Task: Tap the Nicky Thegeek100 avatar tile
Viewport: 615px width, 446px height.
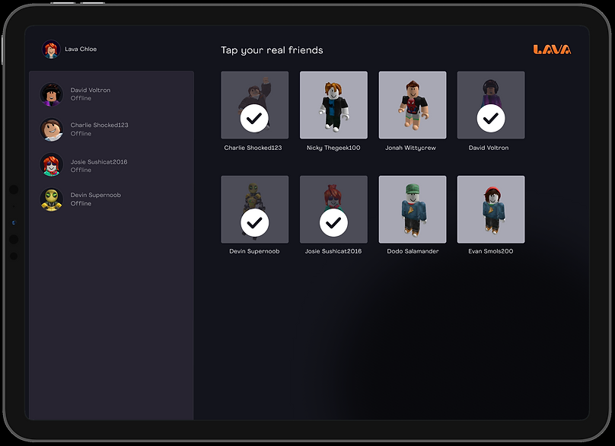Action: click(333, 105)
